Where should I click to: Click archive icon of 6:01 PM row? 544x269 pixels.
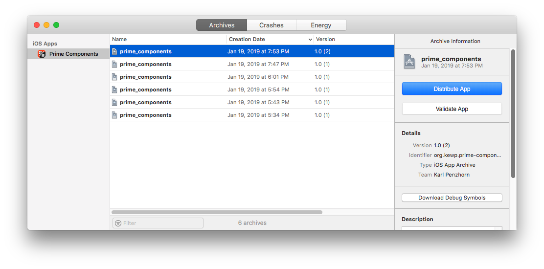(114, 77)
